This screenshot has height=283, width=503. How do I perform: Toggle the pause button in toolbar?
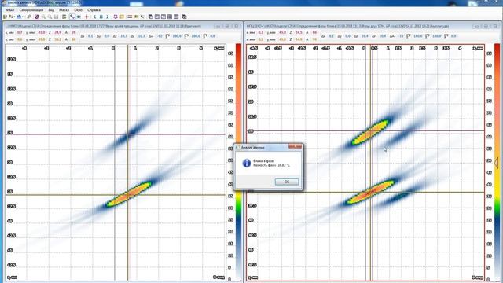101,17
